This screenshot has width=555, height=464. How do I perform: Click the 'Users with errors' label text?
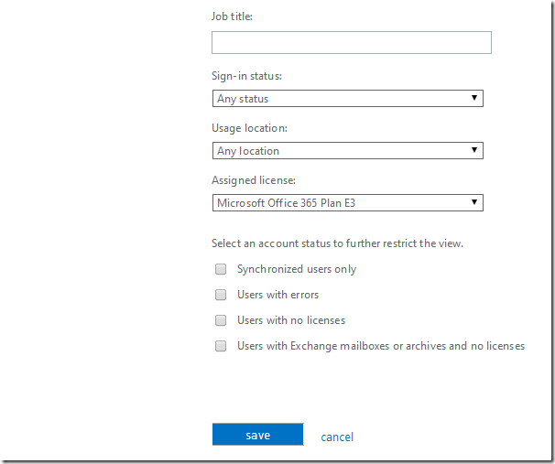277,295
